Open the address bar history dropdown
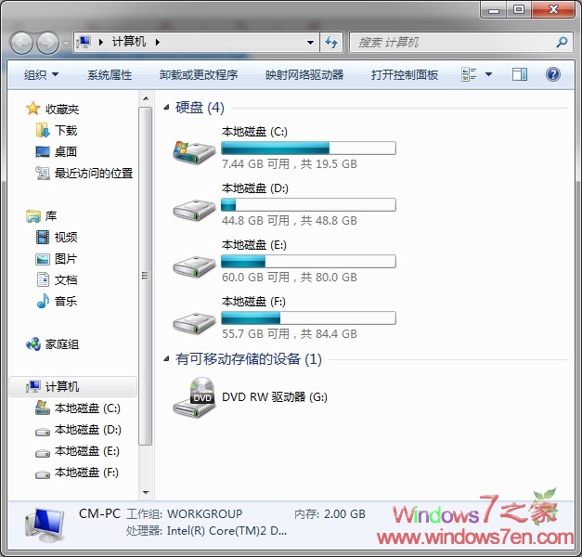Image resolution: width=582 pixels, height=557 pixels. tap(310, 43)
